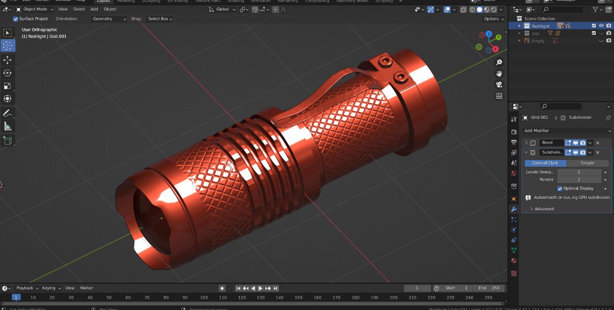614x310 pixels.
Task: Toggle Subdivision modifier edit mode display
Action: coord(568,152)
